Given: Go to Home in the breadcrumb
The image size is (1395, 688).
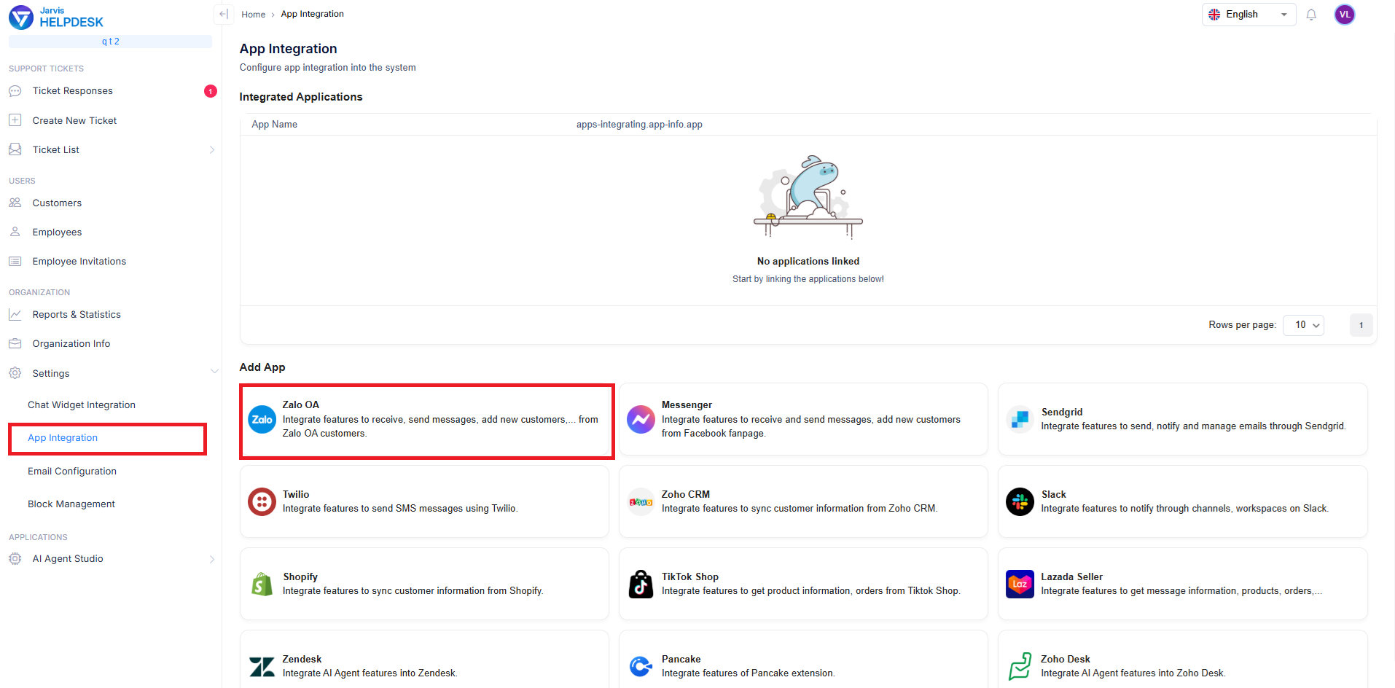Looking at the screenshot, I should click(x=254, y=15).
